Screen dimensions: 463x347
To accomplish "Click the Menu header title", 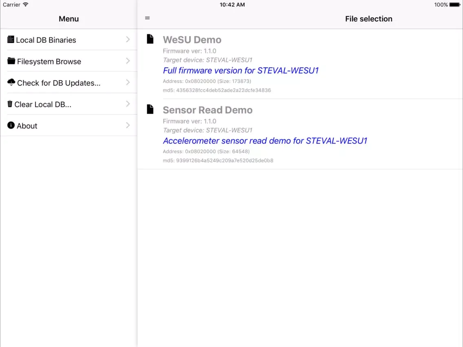I will click(x=68, y=19).
